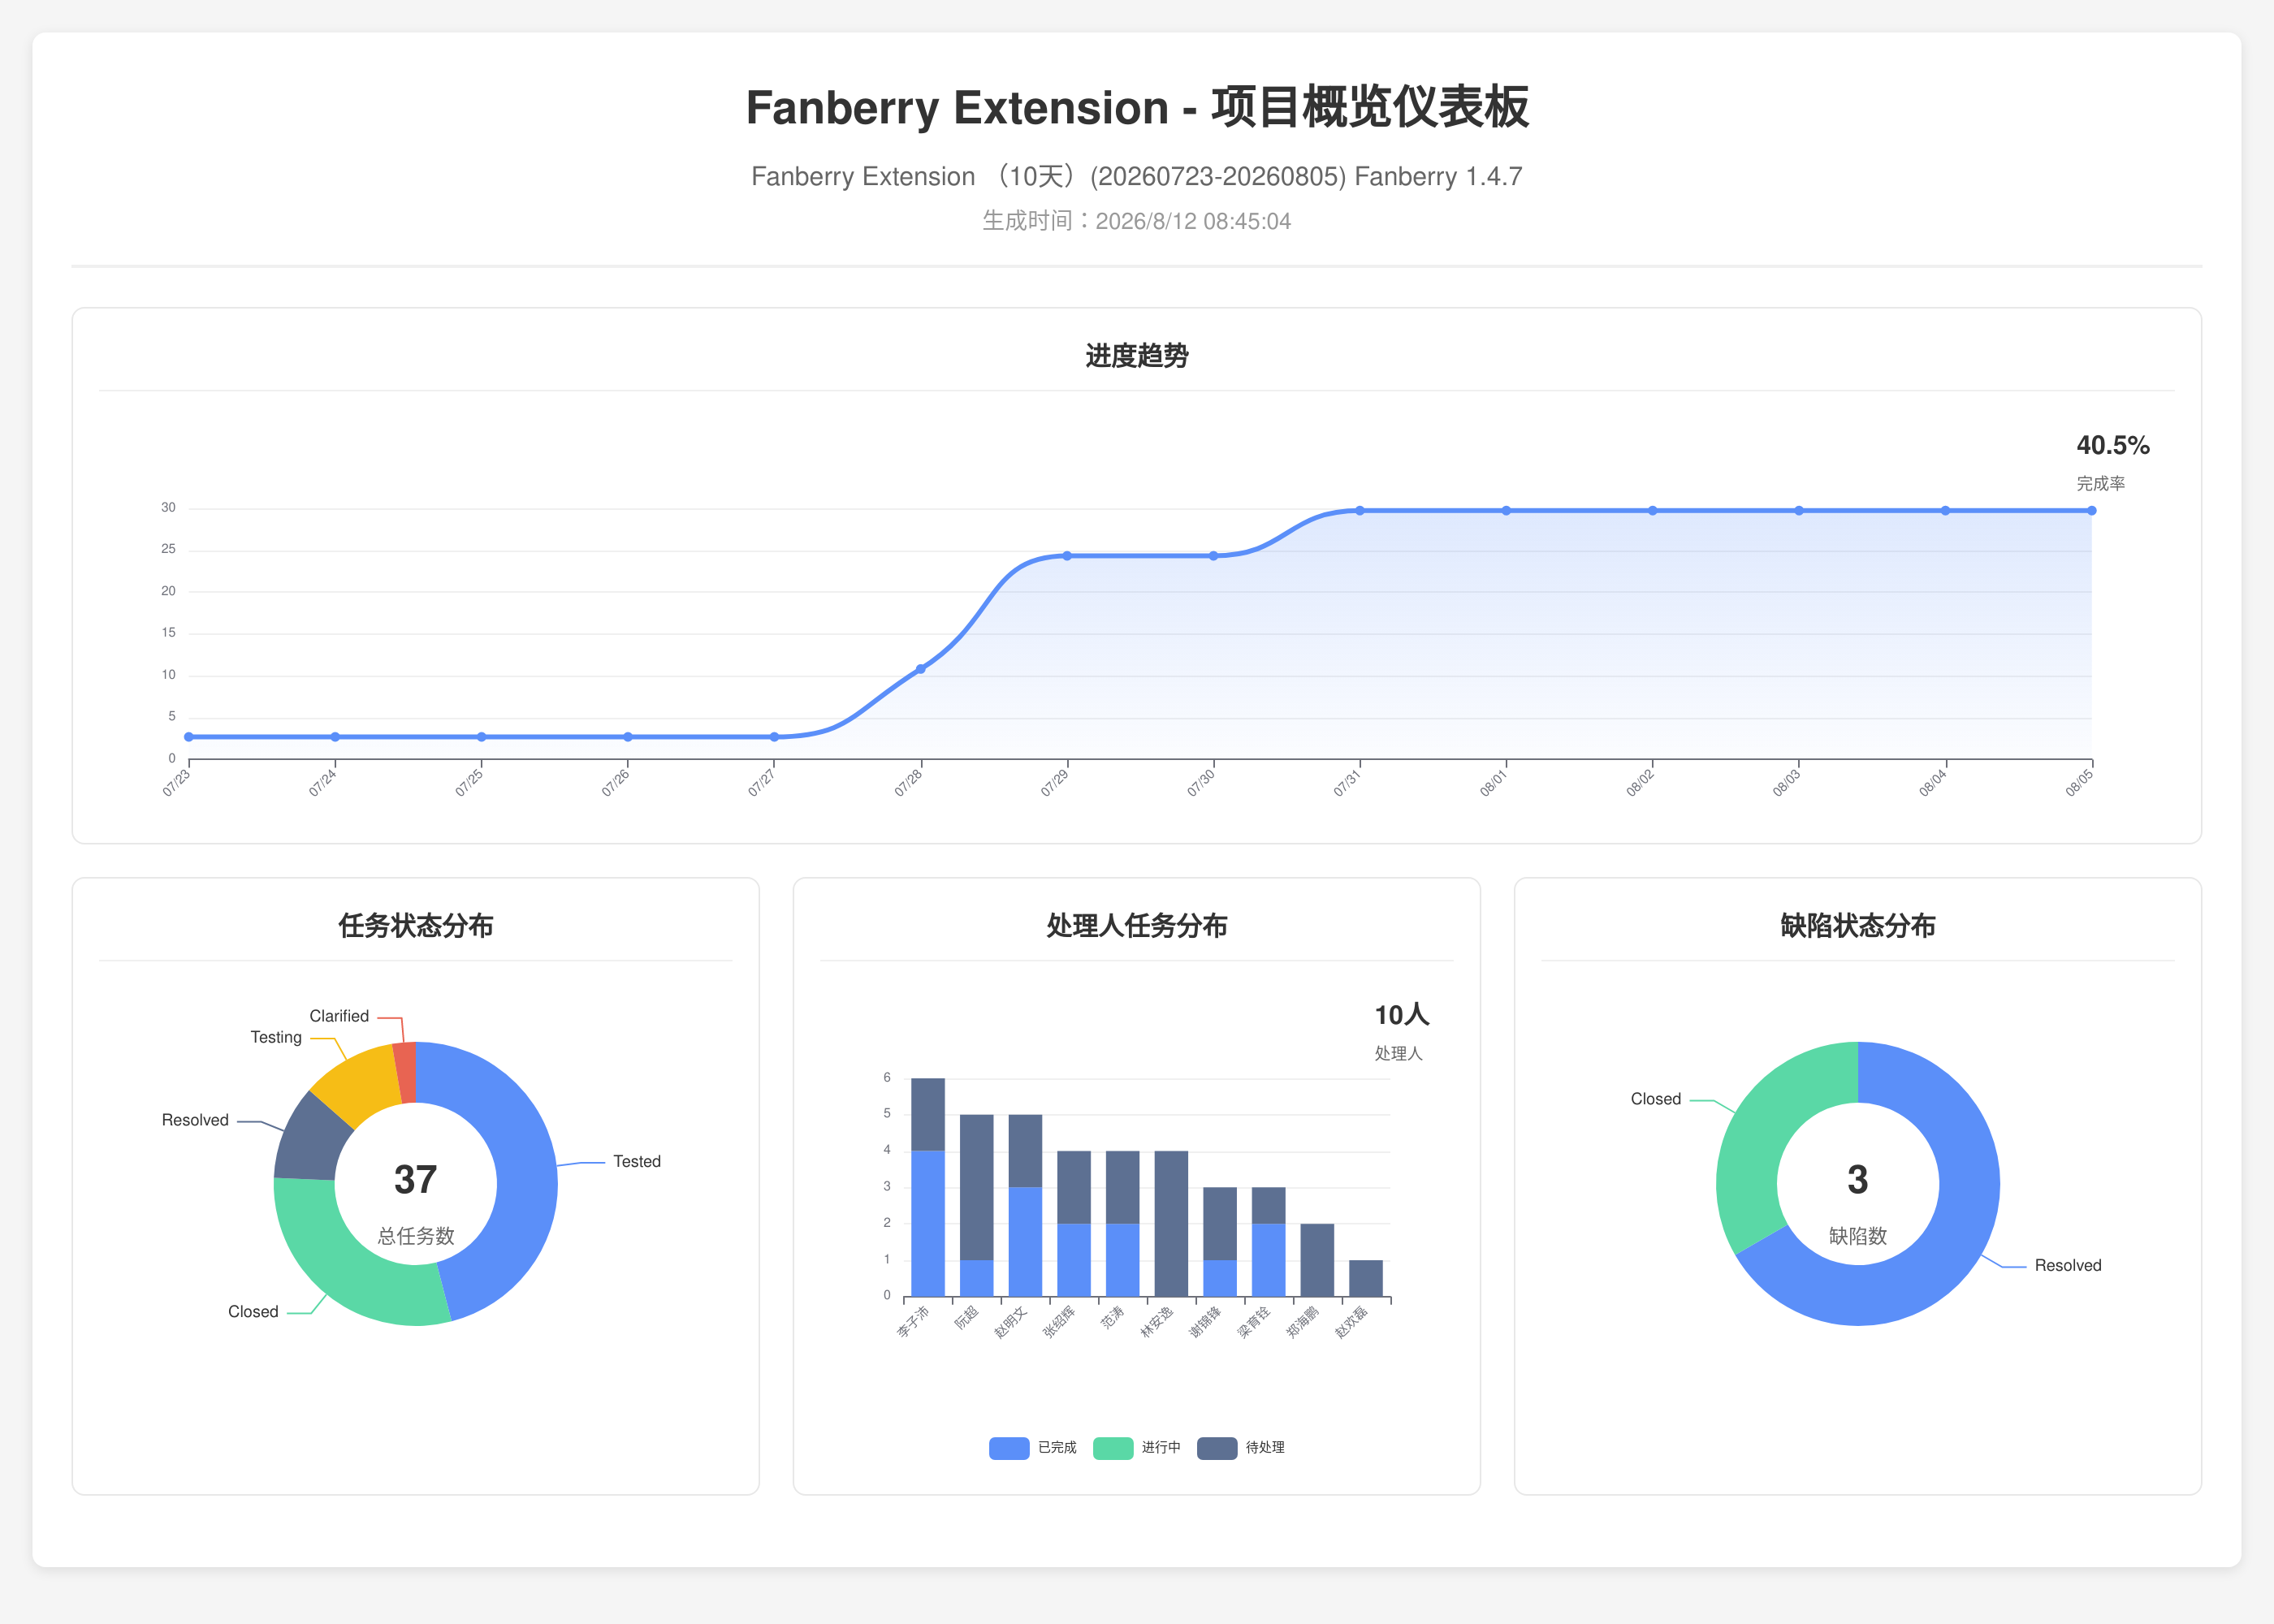Click the 08/04 x-axis date label

tap(1932, 783)
